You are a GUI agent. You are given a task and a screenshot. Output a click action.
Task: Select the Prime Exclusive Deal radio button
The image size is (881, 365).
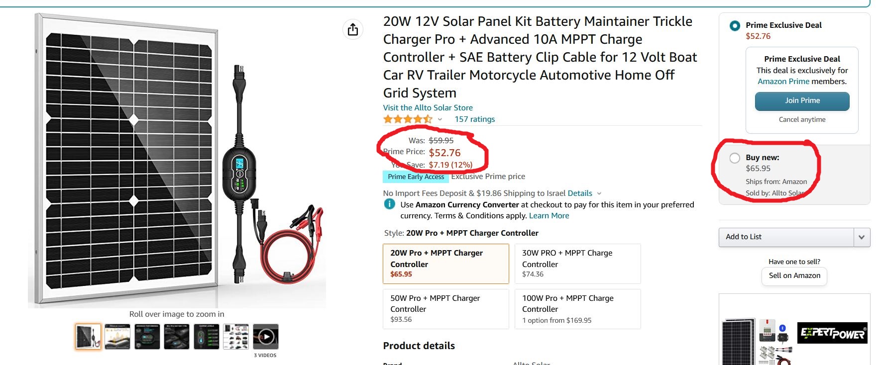(735, 26)
